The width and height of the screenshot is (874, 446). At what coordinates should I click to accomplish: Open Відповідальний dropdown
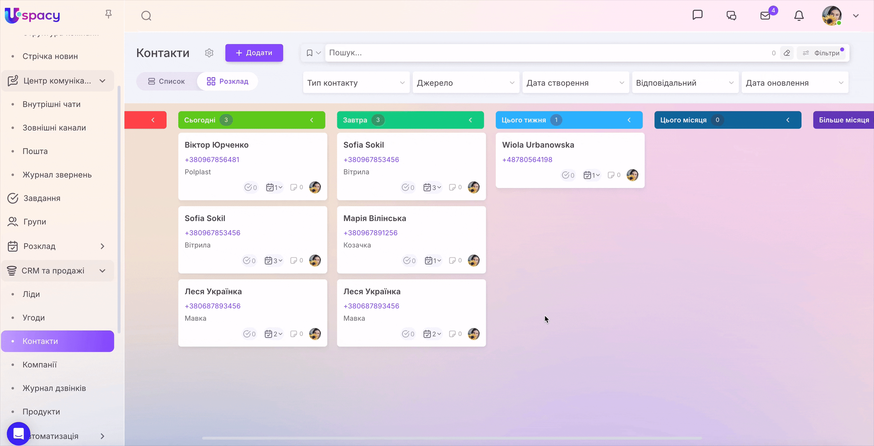685,83
